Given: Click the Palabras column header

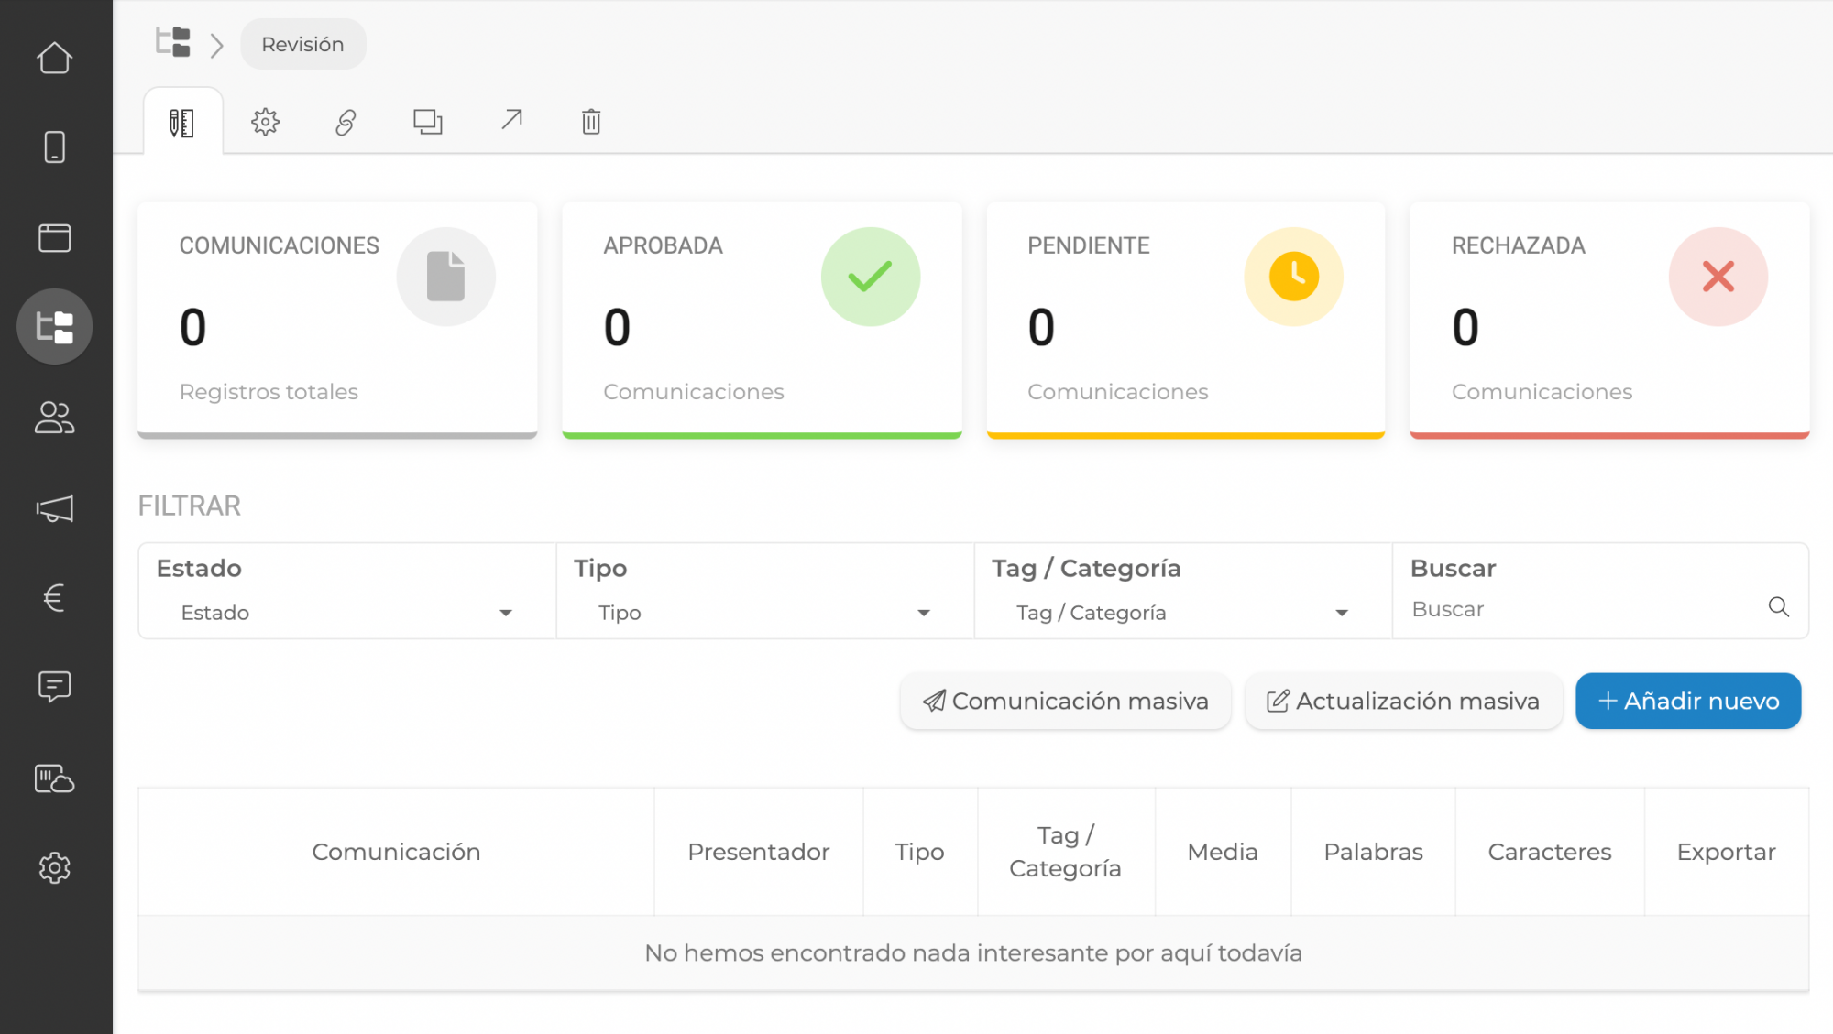Looking at the screenshot, I should coord(1373,852).
